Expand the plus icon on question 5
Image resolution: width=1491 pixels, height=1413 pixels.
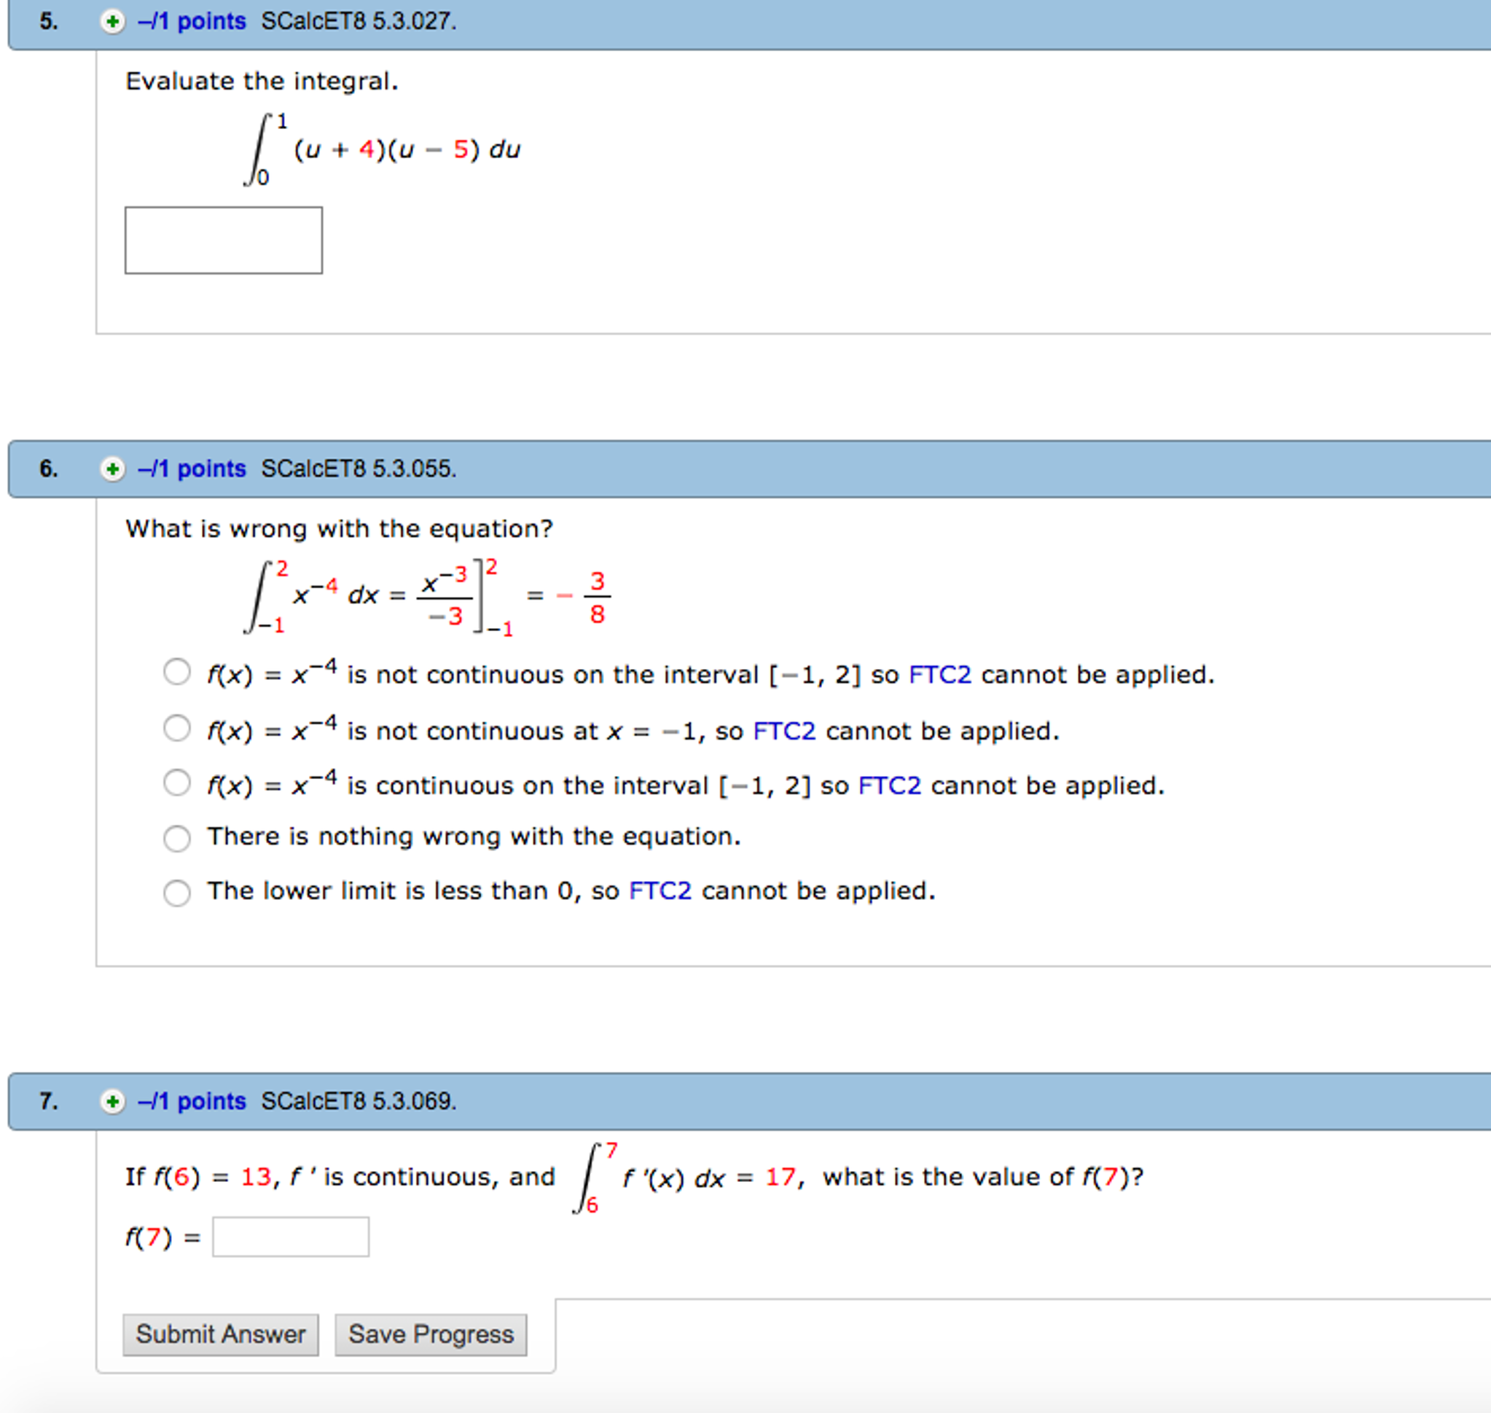pos(112,21)
